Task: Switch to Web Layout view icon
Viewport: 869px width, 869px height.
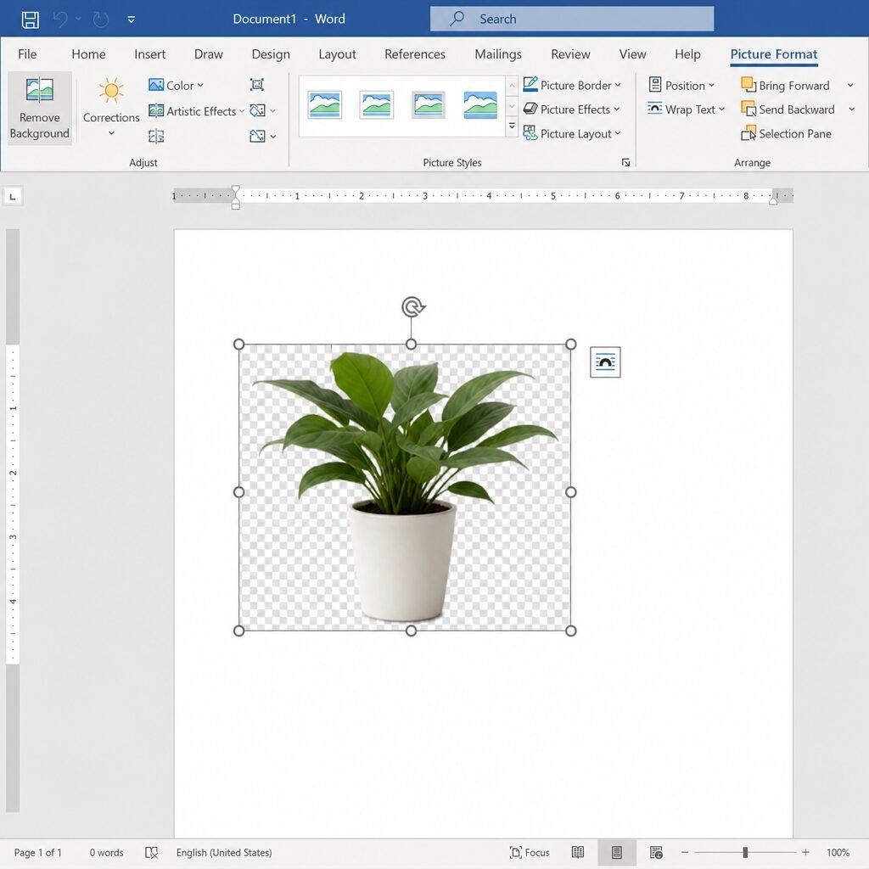Action: [x=656, y=852]
